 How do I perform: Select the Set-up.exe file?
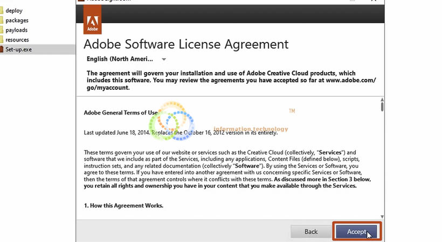[x=19, y=49]
